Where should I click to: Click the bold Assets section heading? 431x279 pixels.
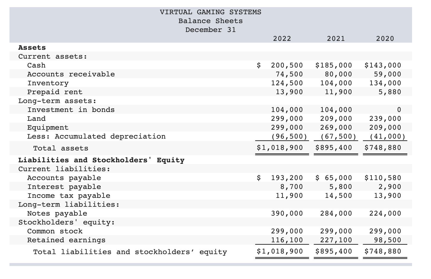32,48
